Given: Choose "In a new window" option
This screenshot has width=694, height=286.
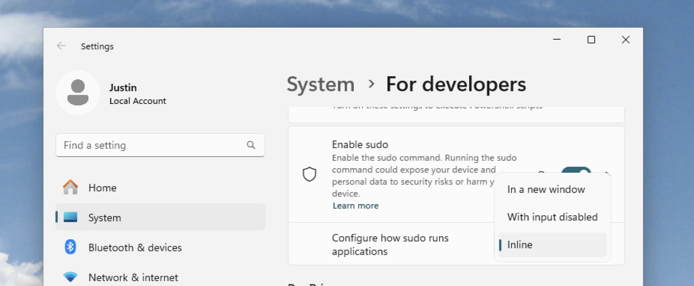Looking at the screenshot, I should [546, 189].
